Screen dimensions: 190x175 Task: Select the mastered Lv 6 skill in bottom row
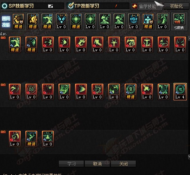pos(31,139)
